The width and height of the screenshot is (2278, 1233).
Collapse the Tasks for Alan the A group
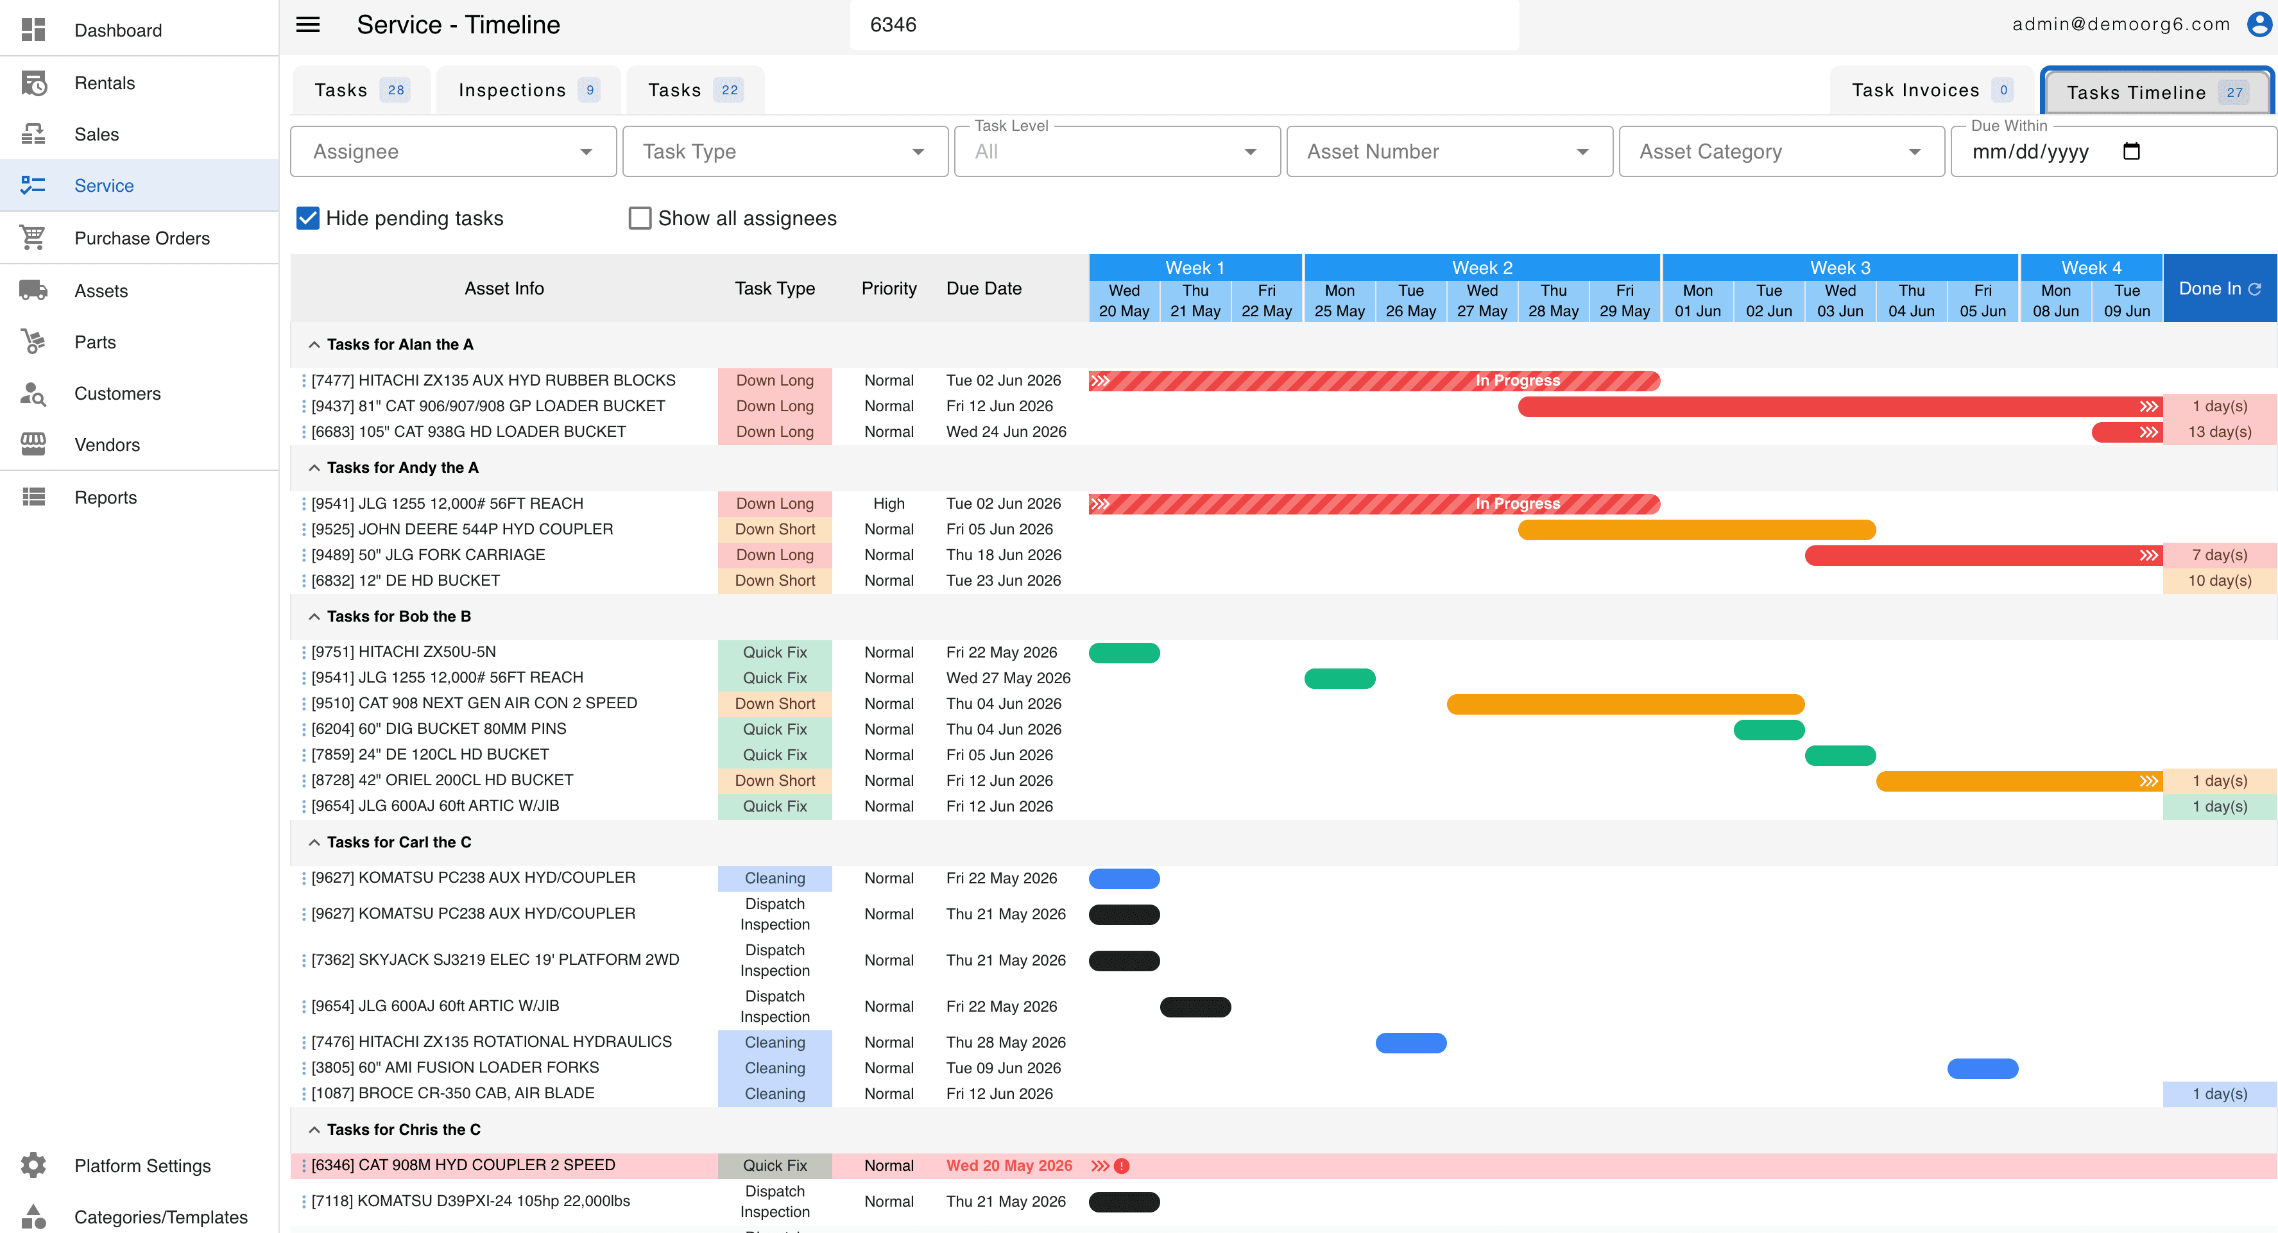point(314,344)
